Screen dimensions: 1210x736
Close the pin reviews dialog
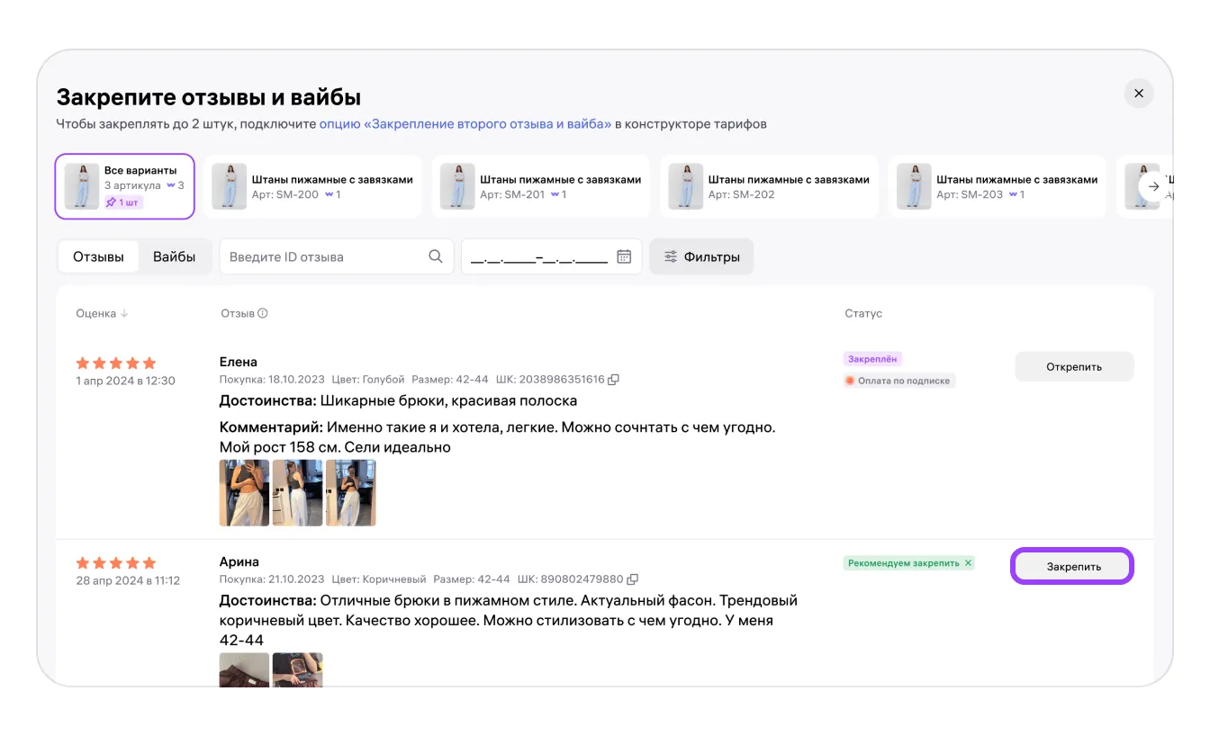click(1139, 94)
